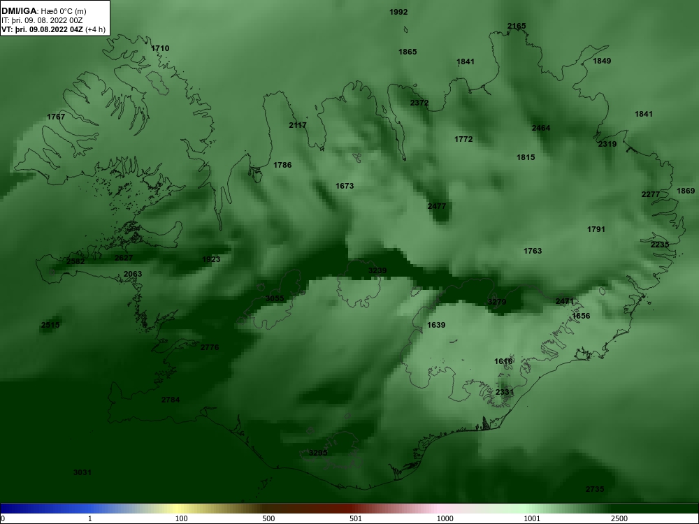Click the color scale at the 500 mark
The image size is (699, 524).
pos(268,518)
